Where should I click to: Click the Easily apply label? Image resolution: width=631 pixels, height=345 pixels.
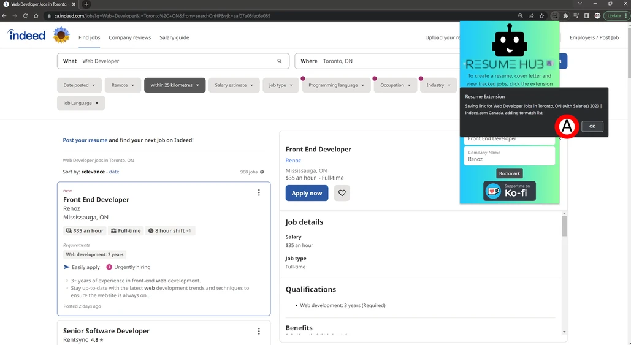pos(82,267)
